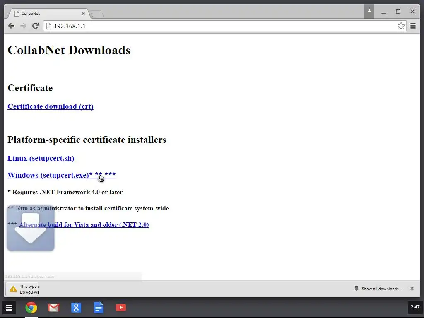Open a new tab with the blank tab button
Viewport: 424px width, 318px height.
[x=96, y=14]
